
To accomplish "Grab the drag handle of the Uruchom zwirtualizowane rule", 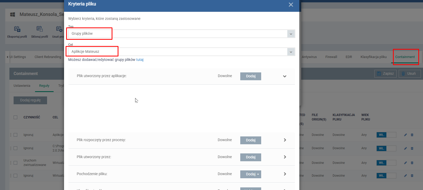I will tap(11, 163).
